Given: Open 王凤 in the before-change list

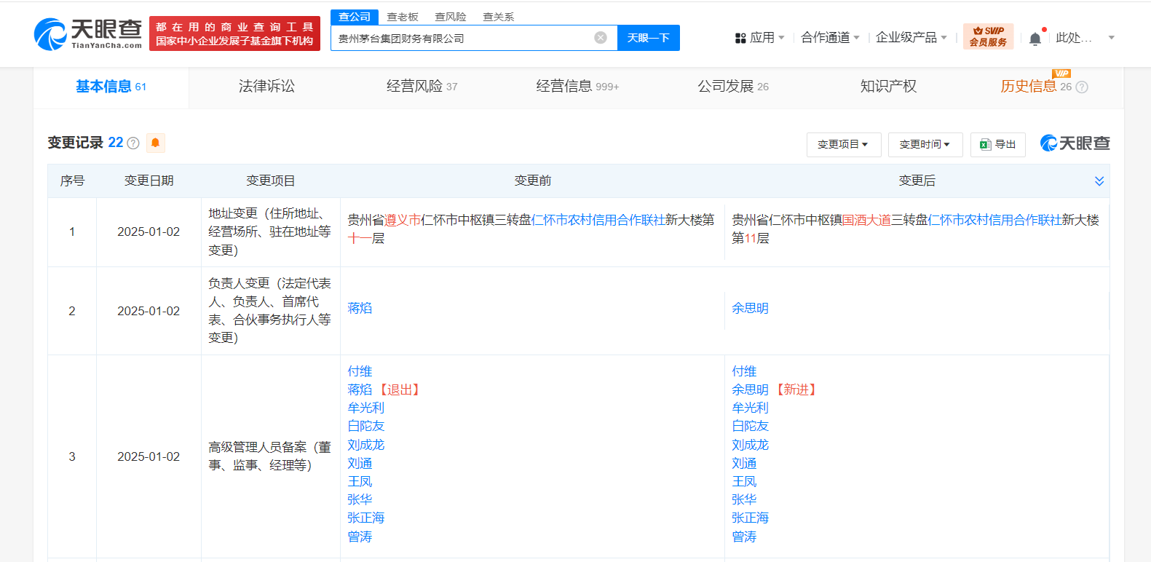Looking at the screenshot, I should pos(360,482).
